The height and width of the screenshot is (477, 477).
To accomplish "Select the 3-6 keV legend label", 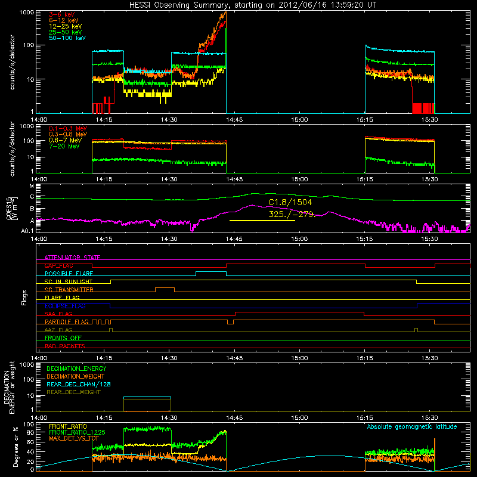I will point(62,14).
